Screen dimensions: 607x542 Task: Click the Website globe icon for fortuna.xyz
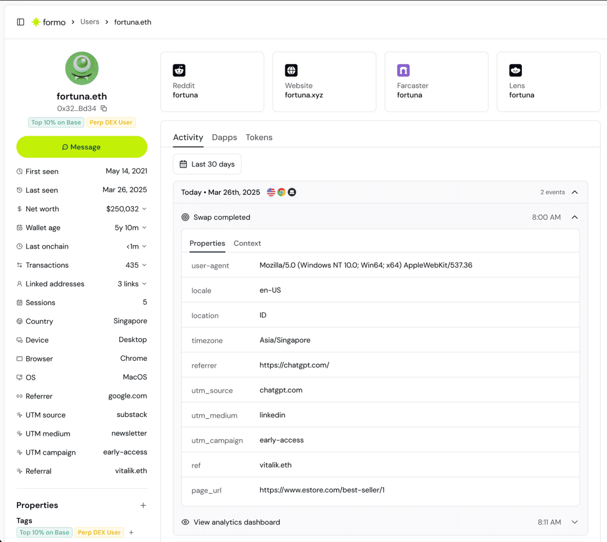click(291, 70)
